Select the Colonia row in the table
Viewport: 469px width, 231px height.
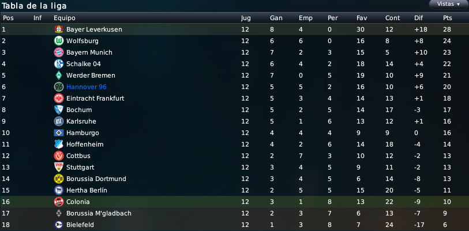click(x=234, y=202)
